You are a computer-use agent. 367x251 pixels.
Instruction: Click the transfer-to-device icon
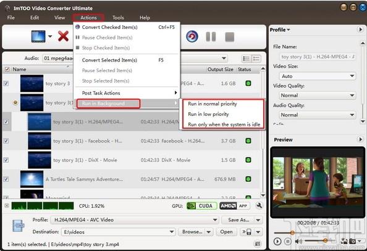[247, 232]
